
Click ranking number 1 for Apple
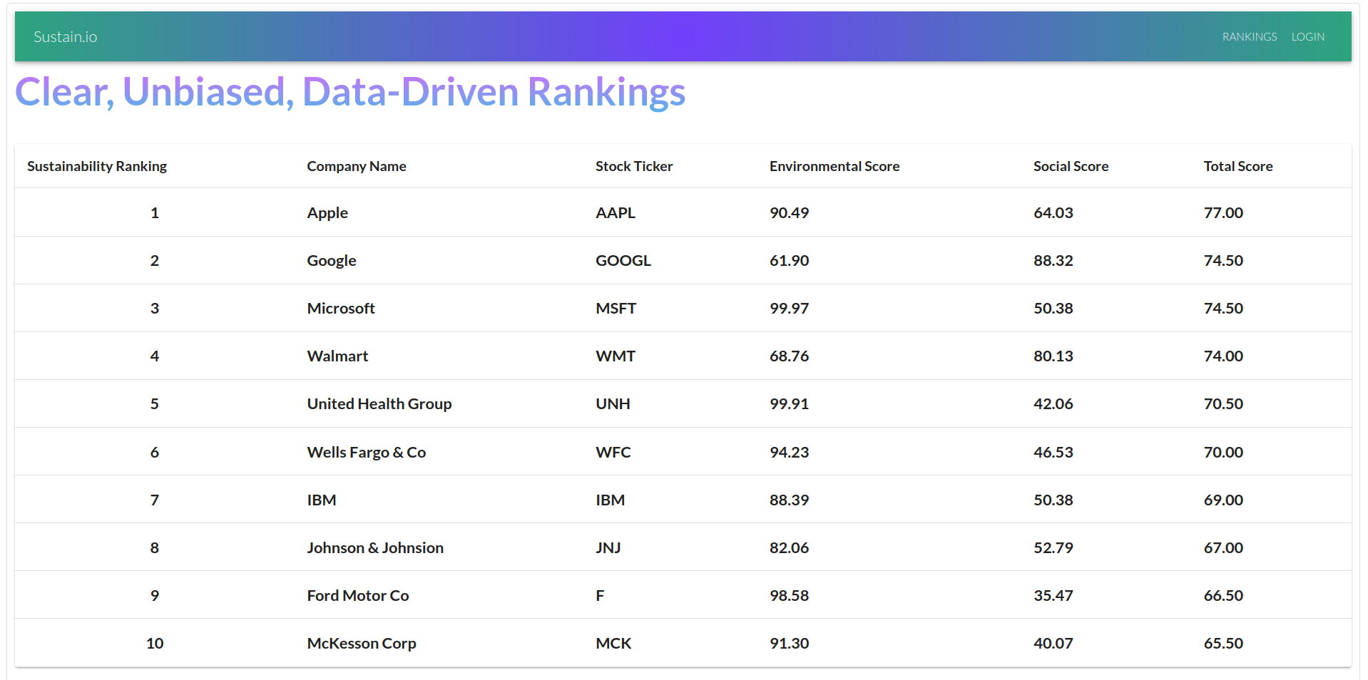(155, 213)
